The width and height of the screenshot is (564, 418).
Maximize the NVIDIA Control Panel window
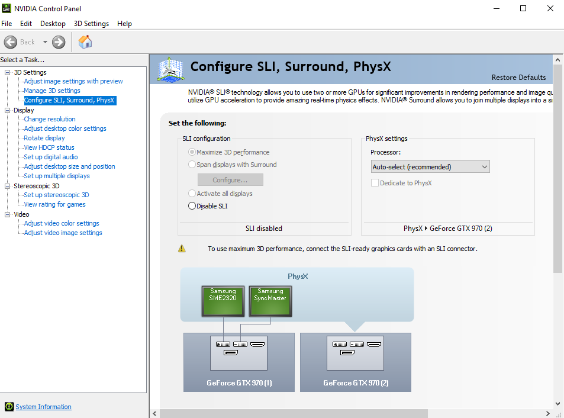tap(523, 8)
